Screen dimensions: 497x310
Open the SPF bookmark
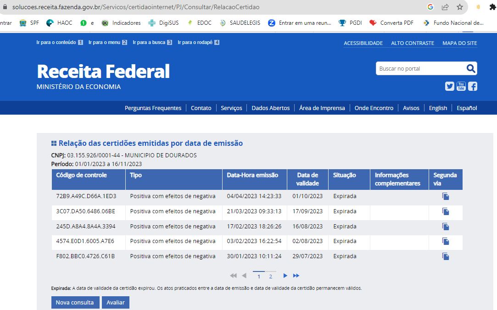coord(29,23)
